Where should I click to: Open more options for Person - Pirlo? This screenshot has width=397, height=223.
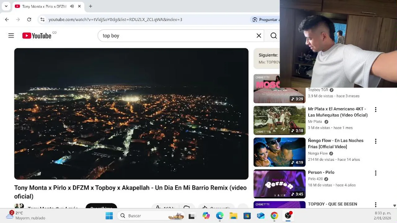coord(376,173)
